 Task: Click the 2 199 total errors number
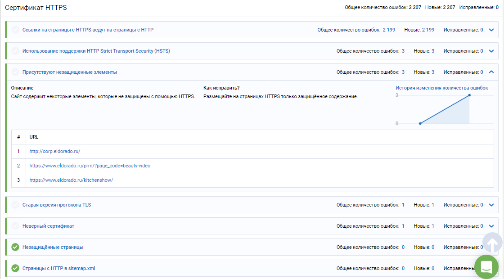pos(389,30)
